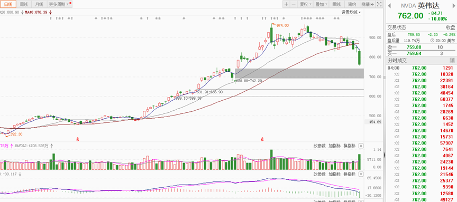The width and height of the screenshot is (457, 202).
Task: Open 设置均线 dropdown
Action: pos(351,12)
